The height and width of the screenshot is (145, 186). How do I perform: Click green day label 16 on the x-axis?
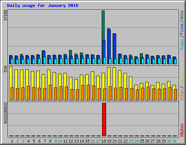coord(93,141)
